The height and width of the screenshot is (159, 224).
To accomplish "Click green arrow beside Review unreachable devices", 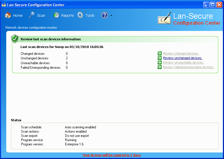I will (x=160, y=62).
